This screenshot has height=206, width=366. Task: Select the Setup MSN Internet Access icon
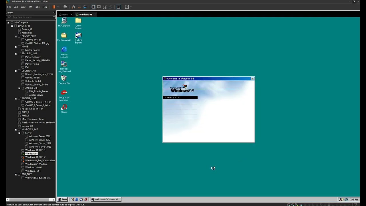point(64,96)
